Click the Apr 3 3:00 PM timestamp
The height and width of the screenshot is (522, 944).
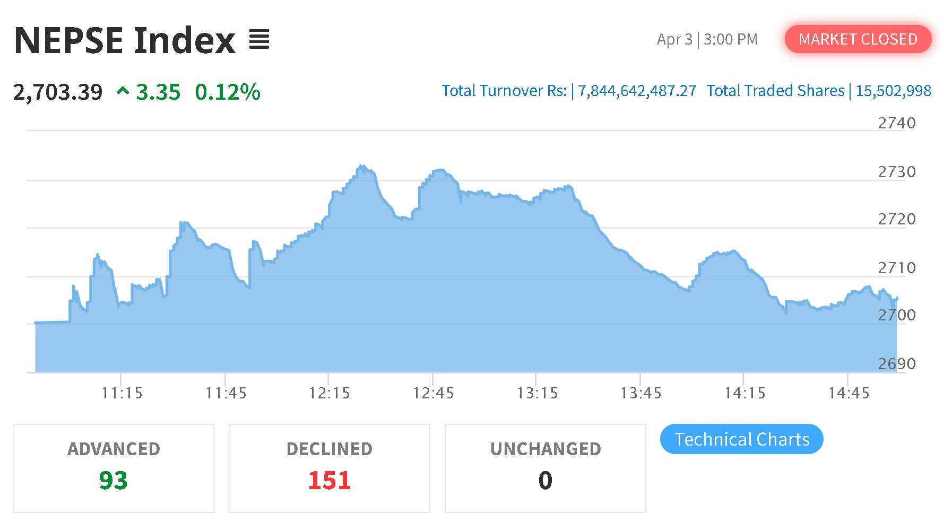(x=707, y=39)
